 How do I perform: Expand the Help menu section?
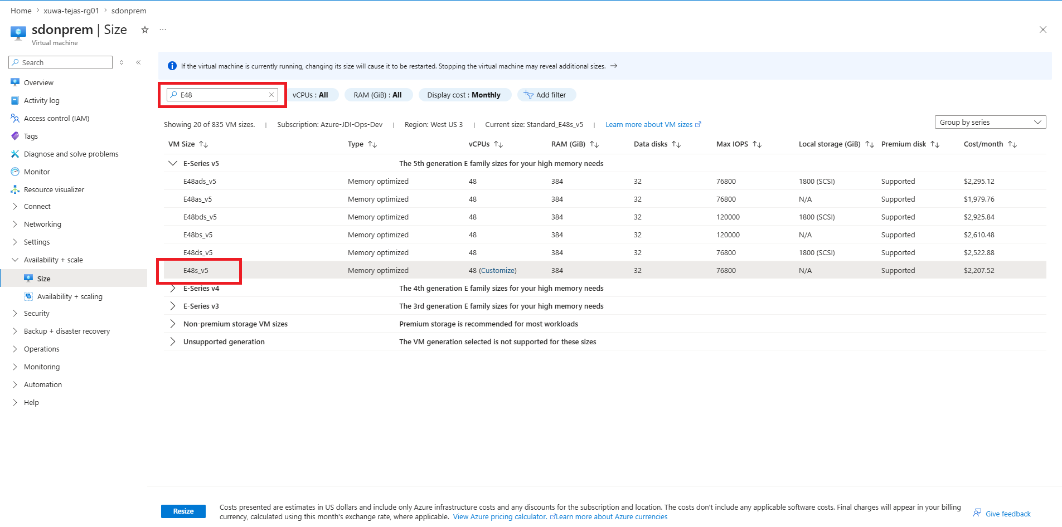pyautogui.click(x=15, y=402)
